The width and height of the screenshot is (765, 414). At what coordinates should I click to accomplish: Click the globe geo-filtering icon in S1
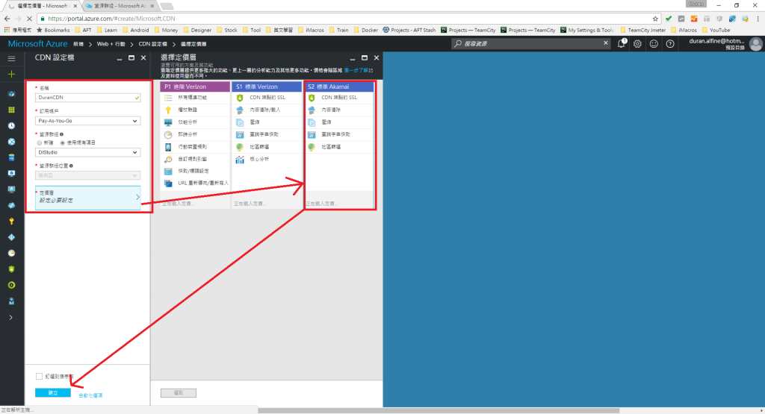(240, 147)
